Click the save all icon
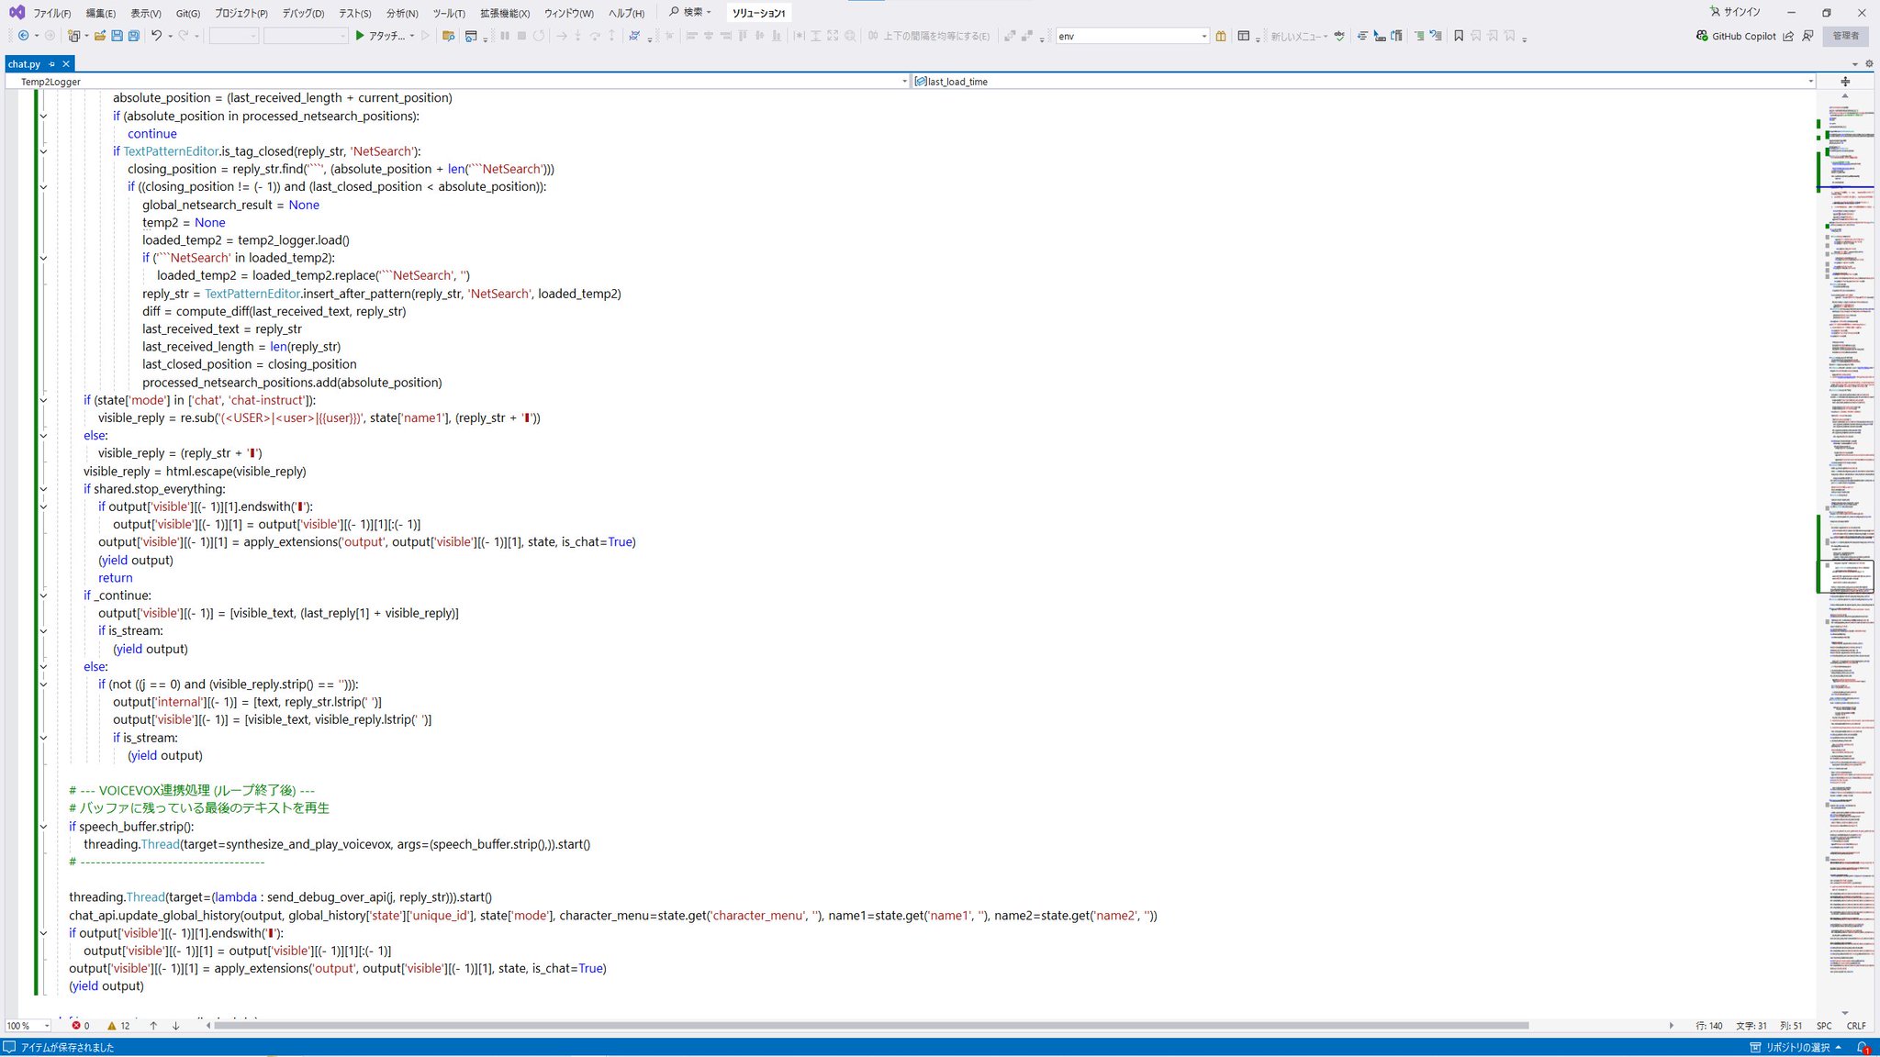1880x1057 pixels. tap(134, 36)
